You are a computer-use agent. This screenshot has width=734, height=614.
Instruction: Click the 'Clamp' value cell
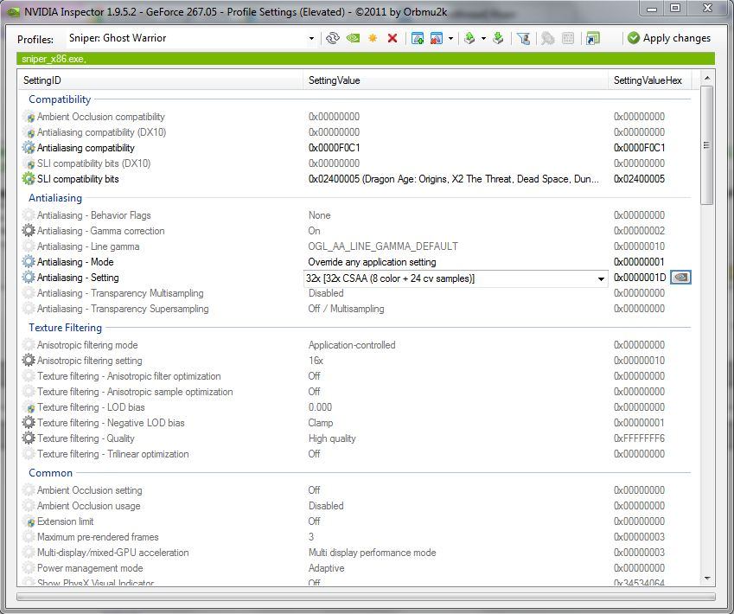pos(321,423)
